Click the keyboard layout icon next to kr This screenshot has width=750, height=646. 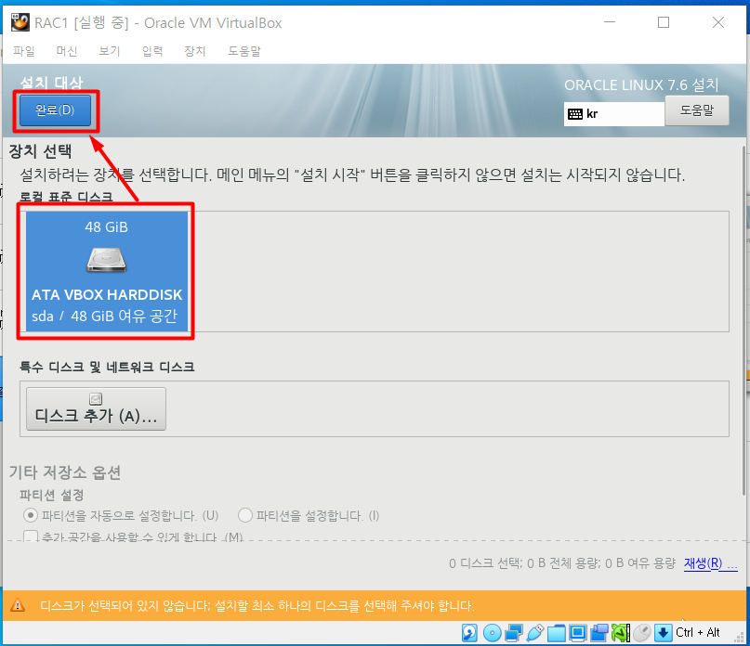[x=575, y=114]
